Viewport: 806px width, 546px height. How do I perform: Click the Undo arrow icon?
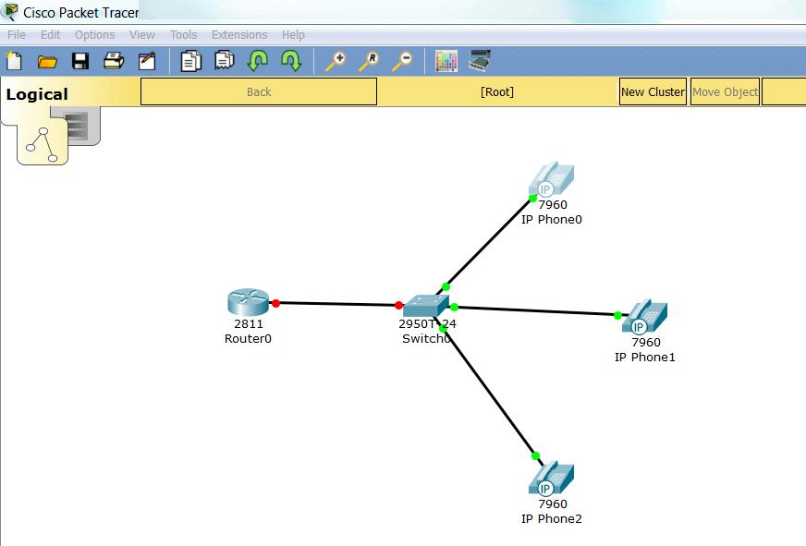click(x=258, y=62)
